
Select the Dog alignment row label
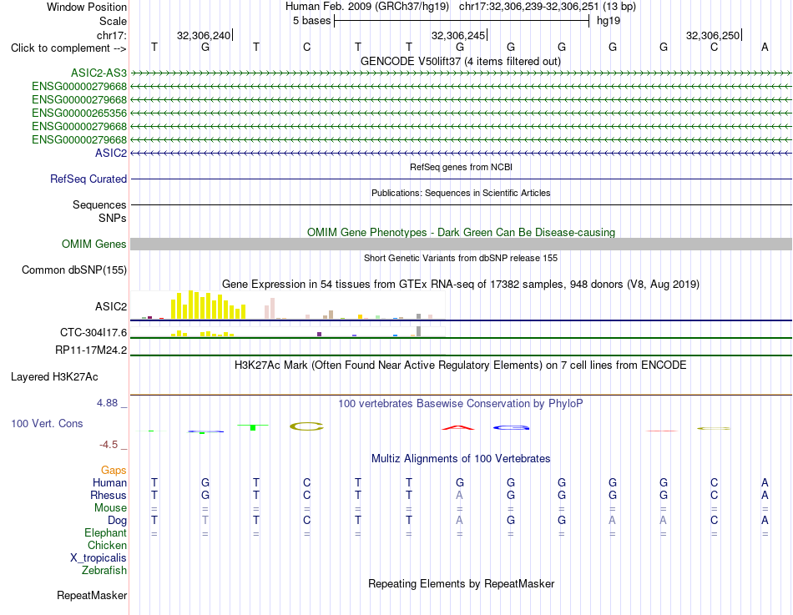tap(117, 521)
